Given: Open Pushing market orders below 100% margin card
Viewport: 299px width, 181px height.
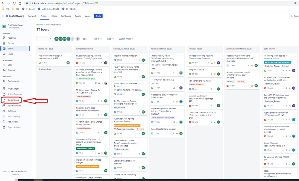Looking at the screenshot, I should coord(280,116).
